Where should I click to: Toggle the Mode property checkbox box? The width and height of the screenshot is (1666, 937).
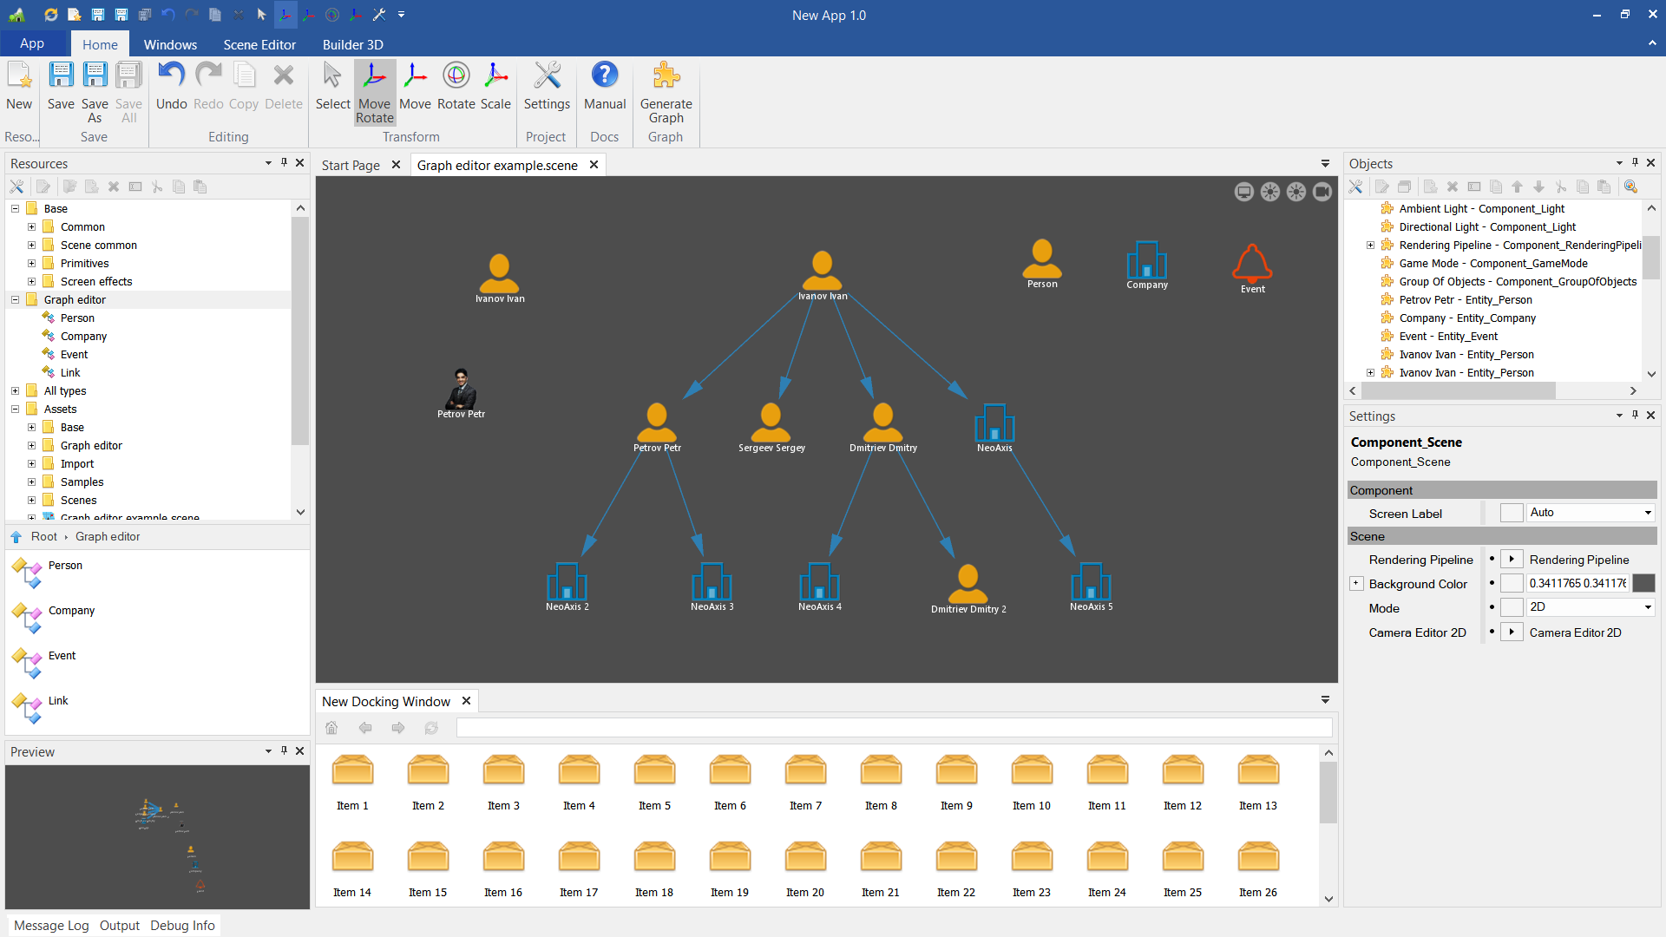click(x=1511, y=607)
